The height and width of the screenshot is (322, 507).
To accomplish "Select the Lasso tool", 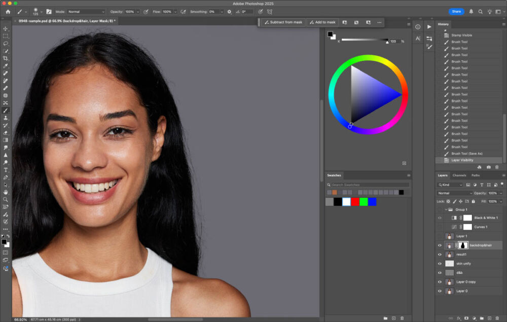I will (6, 44).
